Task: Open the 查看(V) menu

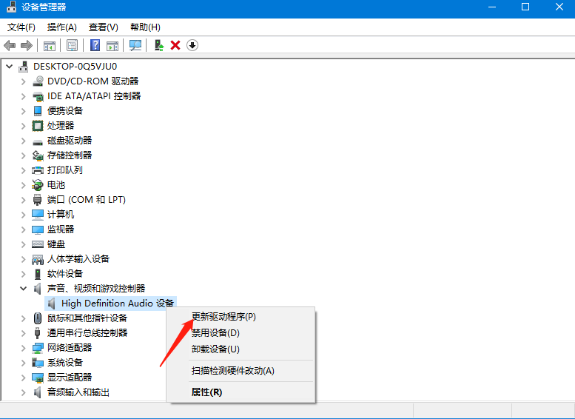Action: click(104, 27)
